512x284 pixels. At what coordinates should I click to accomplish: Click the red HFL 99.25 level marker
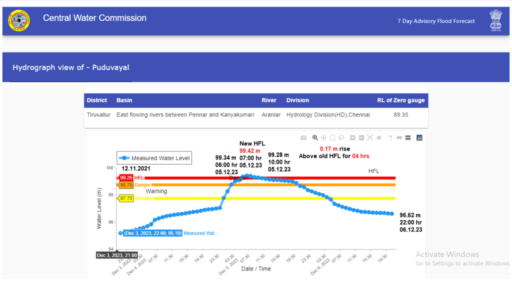pyautogui.click(x=125, y=177)
